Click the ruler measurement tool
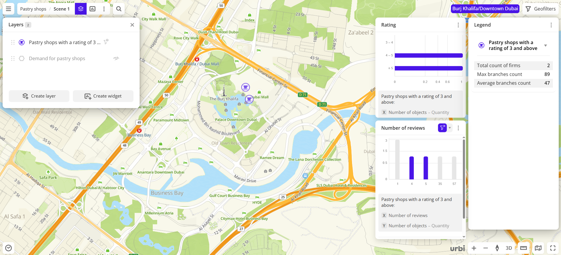Screen dimensions: 561x255 [523, 248]
